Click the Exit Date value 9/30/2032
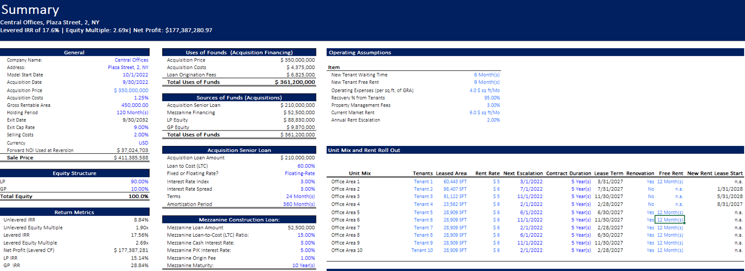 (136, 120)
